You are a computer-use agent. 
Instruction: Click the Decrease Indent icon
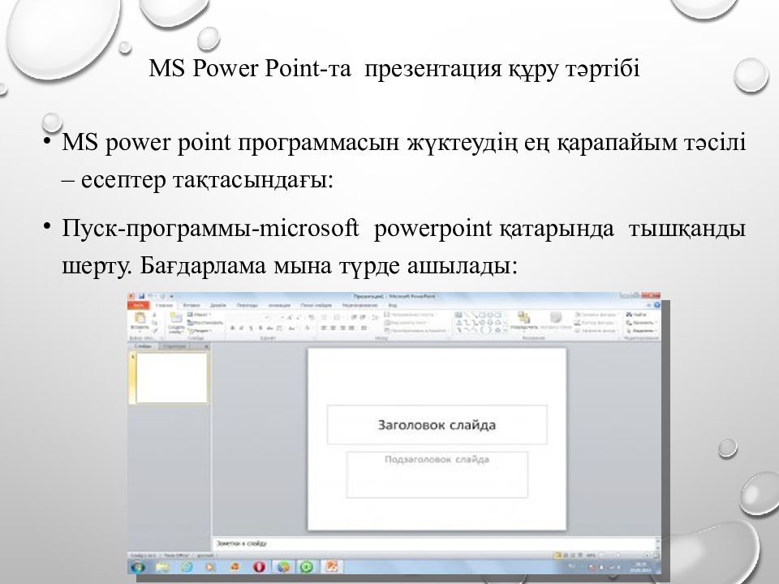pos(354,318)
